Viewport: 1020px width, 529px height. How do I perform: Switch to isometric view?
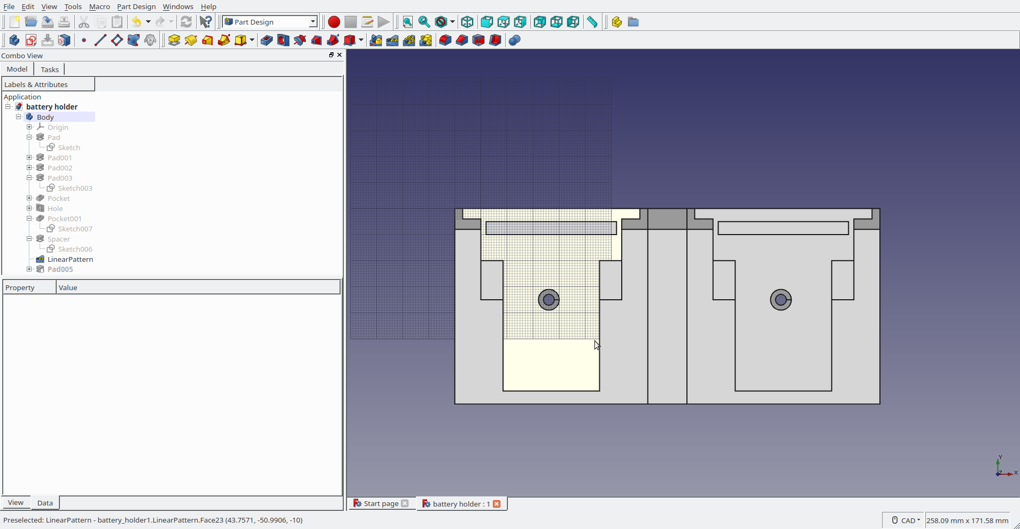tap(467, 22)
